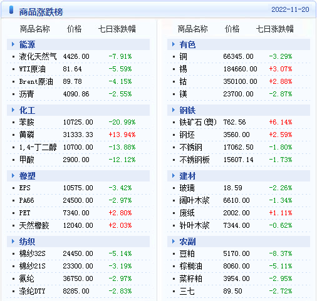Expand the 纺织 category arrow
The image size is (317, 301).
point(13,242)
